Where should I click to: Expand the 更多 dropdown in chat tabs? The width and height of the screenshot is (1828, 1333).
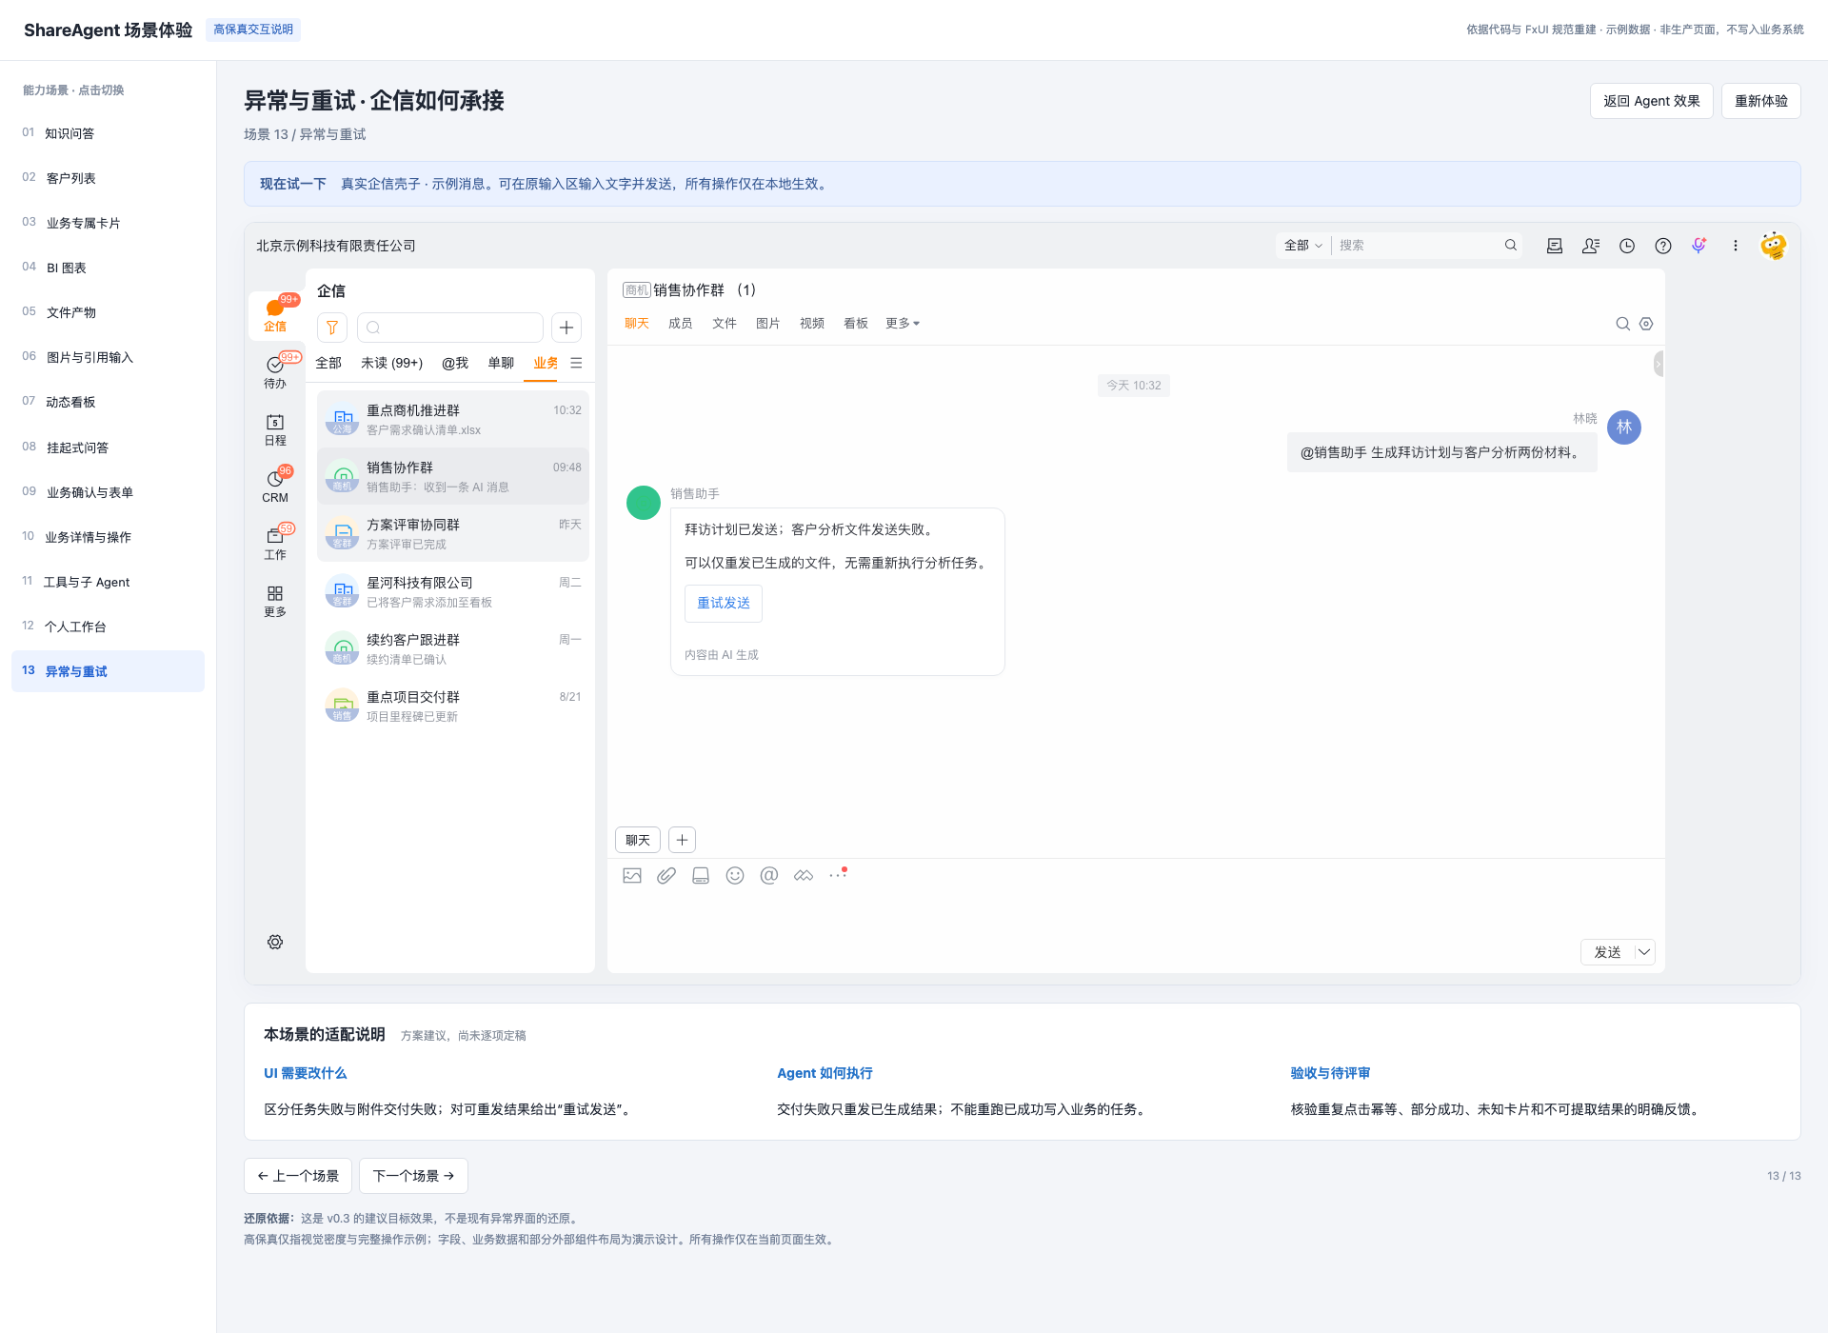pyautogui.click(x=903, y=324)
